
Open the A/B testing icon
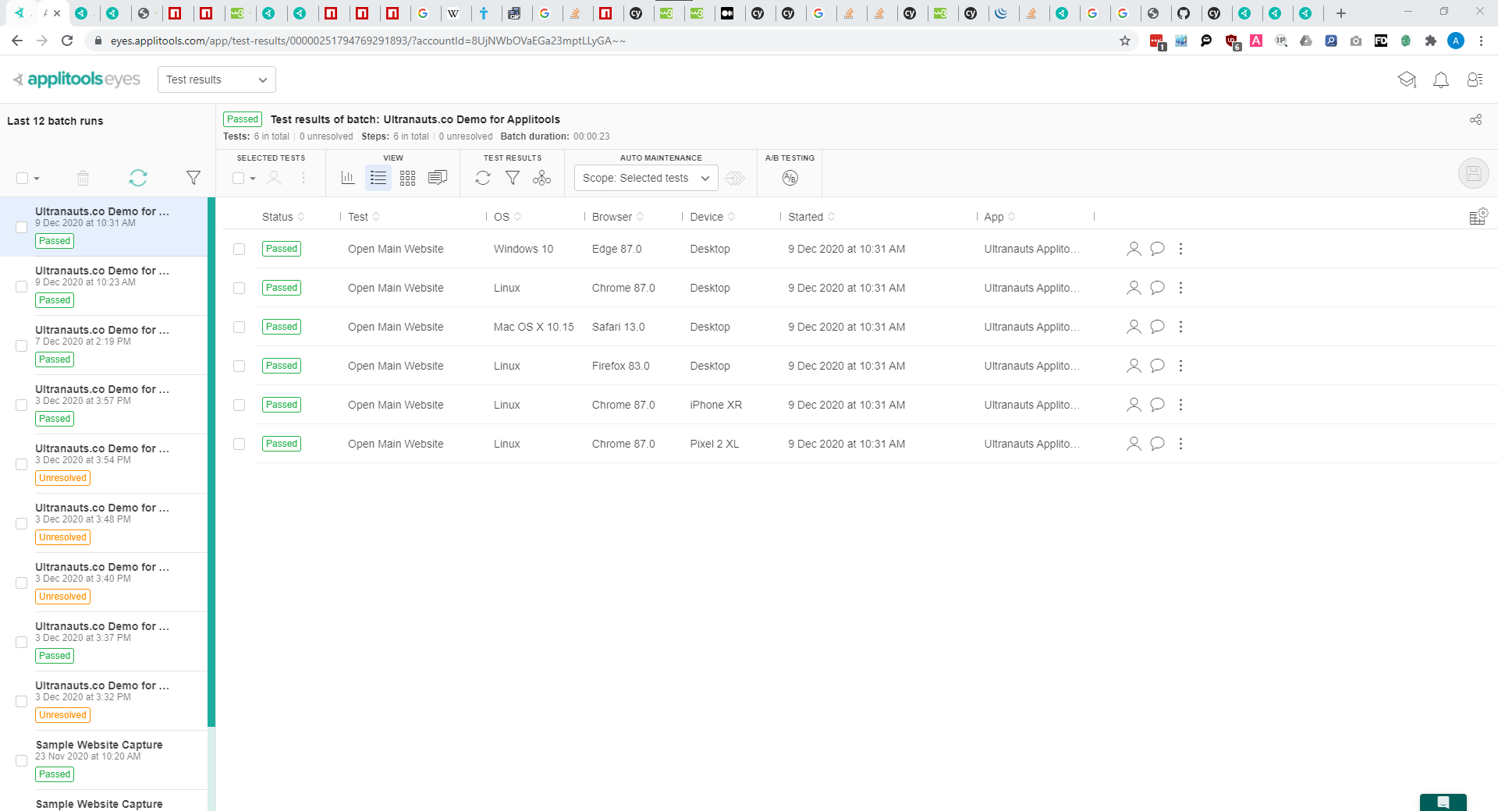[x=790, y=178]
